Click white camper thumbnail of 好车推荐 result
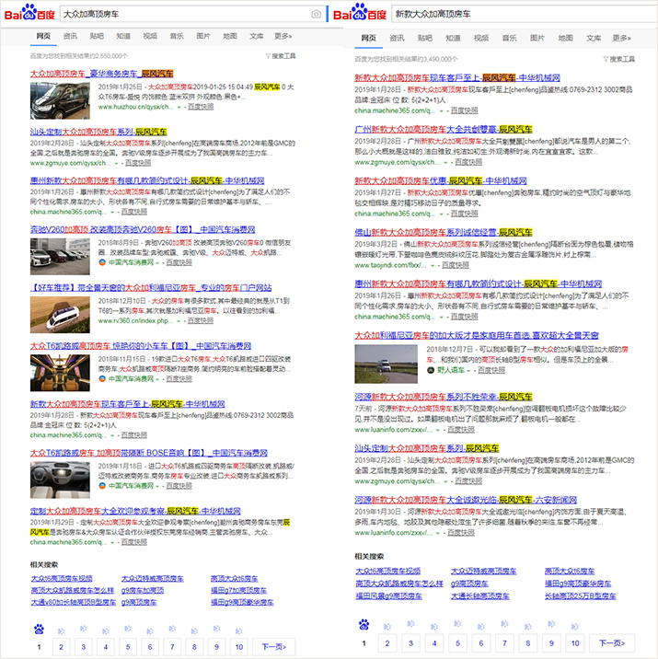Screen dimensions: 658x659 (x=60, y=315)
